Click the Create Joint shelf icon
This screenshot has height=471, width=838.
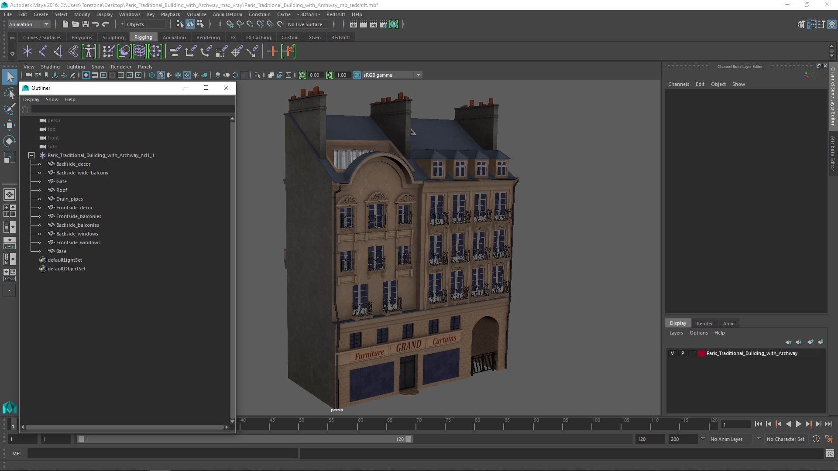tap(42, 51)
